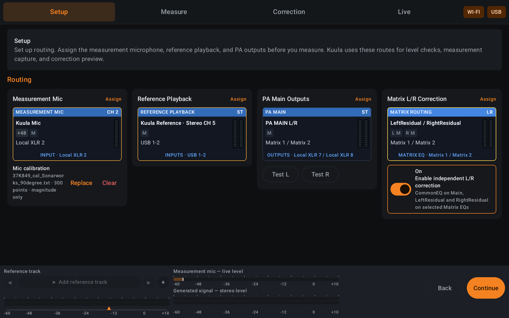Screen dimensions: 509x318
Task: Switch to the Measure tab
Action: 174,12
